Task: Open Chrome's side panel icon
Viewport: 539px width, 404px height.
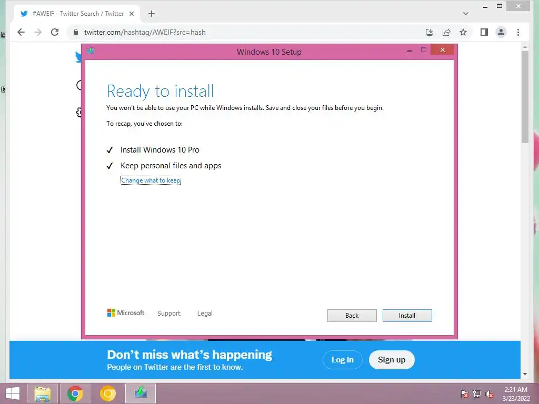Action: click(484, 32)
